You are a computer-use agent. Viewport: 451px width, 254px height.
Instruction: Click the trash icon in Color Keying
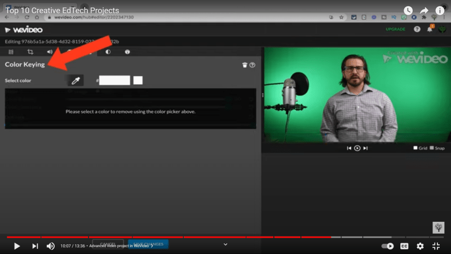click(x=245, y=65)
